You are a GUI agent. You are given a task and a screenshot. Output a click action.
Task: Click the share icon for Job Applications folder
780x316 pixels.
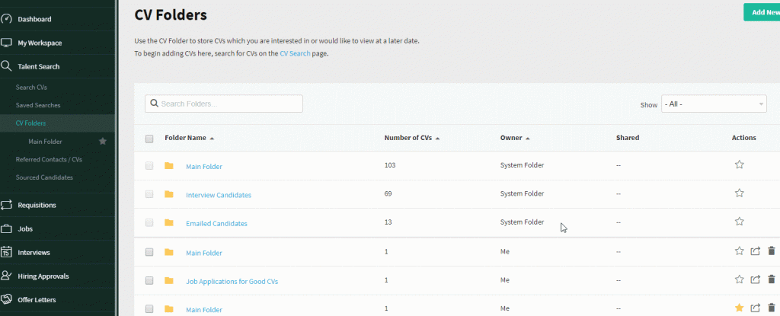755,279
